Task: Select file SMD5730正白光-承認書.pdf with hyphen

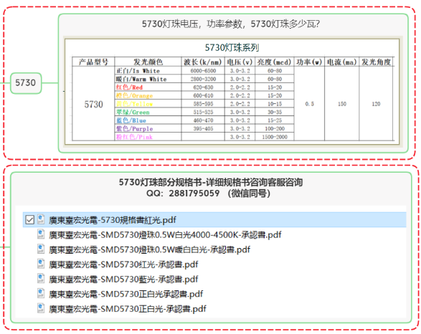Action: [x=127, y=309]
